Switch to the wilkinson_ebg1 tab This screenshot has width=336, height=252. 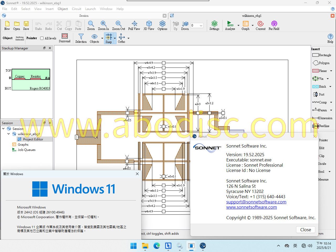pyautogui.click(x=251, y=16)
